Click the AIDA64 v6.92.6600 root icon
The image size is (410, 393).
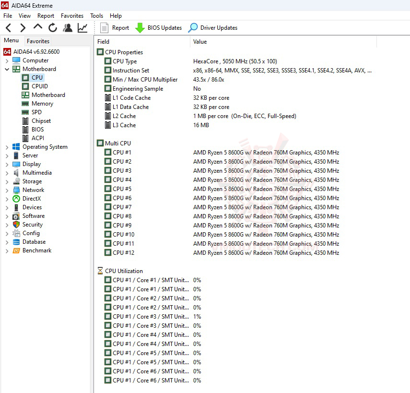[7, 52]
